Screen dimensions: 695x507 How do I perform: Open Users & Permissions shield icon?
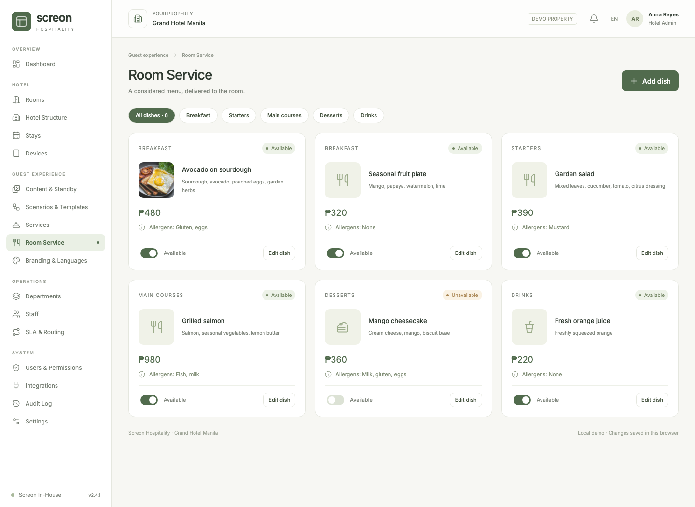coord(16,368)
